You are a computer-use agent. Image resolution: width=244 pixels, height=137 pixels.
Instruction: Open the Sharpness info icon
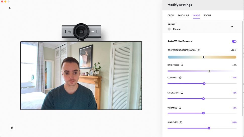coord(181,122)
